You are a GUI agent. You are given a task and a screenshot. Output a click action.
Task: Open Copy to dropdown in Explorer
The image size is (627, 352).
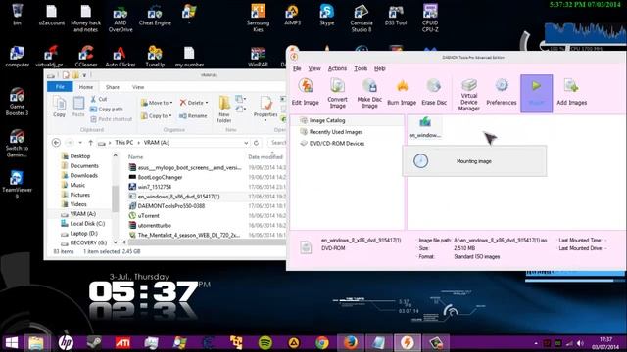point(157,115)
